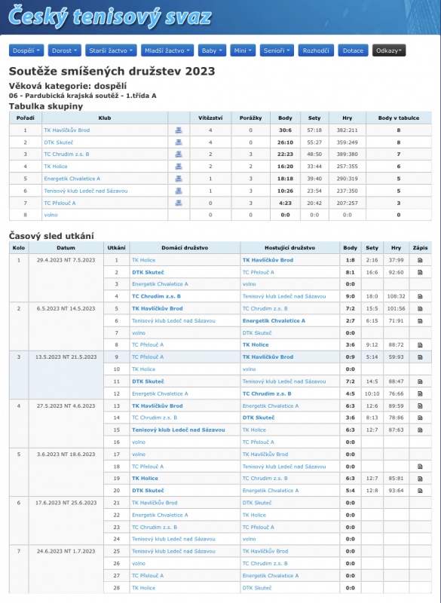The image size is (441, 603).
Task: Open TK Holice club in standings table
Action: pyautogui.click(x=56, y=167)
